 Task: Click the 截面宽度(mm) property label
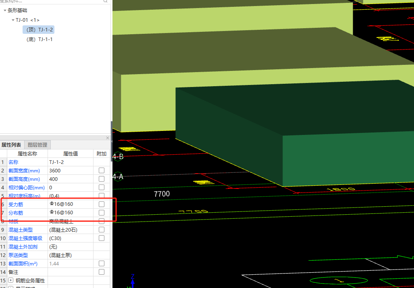click(x=24, y=171)
